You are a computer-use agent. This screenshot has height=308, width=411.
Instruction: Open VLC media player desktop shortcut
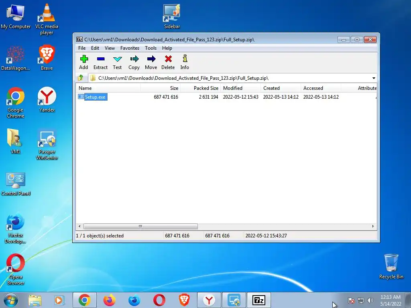click(x=47, y=19)
